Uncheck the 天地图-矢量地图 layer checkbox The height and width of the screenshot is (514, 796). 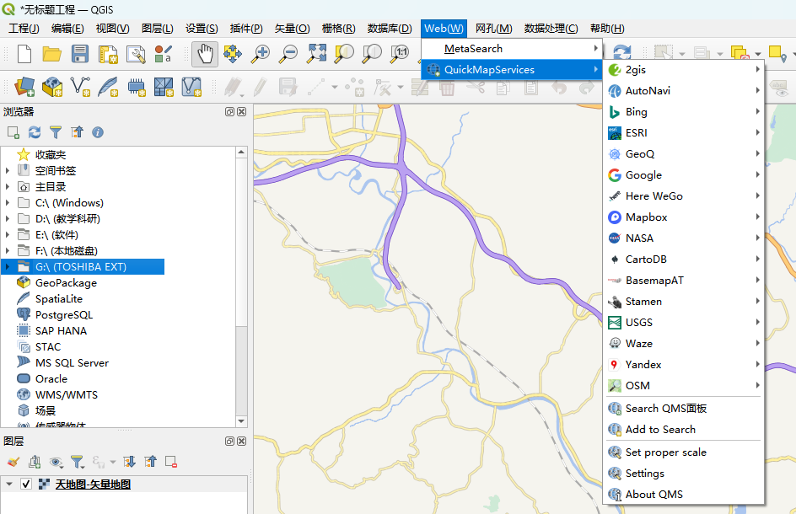tap(26, 484)
